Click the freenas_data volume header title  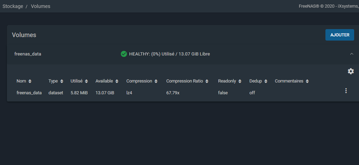coord(28,54)
